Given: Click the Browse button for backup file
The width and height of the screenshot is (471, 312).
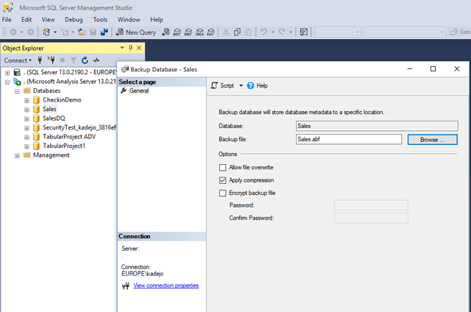Looking at the screenshot, I should click(432, 140).
